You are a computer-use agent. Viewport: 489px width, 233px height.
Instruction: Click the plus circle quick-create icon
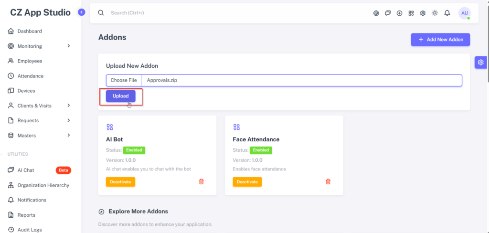[x=400, y=13]
